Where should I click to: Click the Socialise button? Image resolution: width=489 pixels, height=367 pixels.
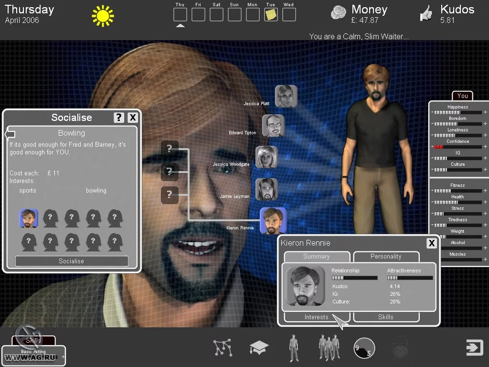72,261
